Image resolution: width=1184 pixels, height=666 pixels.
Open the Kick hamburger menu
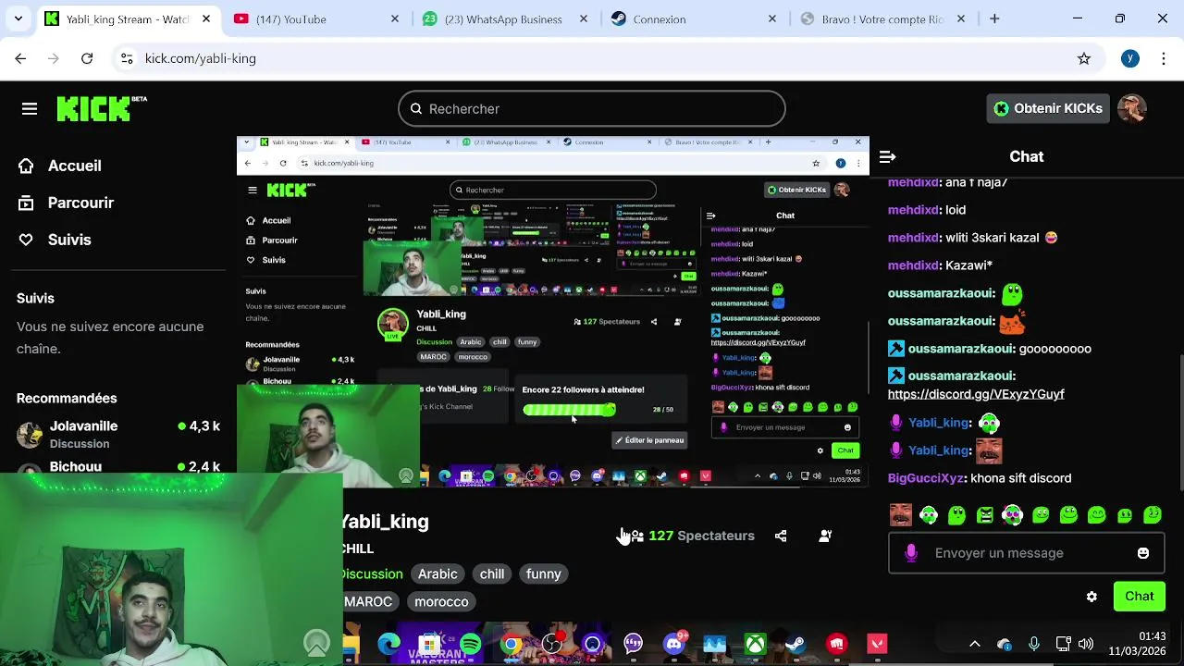click(x=30, y=109)
